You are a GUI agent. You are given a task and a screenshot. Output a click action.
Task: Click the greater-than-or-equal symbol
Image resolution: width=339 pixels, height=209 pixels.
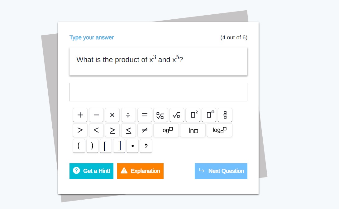[x=112, y=130]
